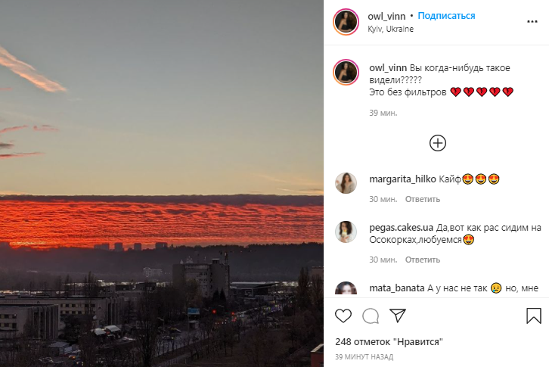Share post via paper plane icon
549x367 pixels.
pyautogui.click(x=398, y=316)
